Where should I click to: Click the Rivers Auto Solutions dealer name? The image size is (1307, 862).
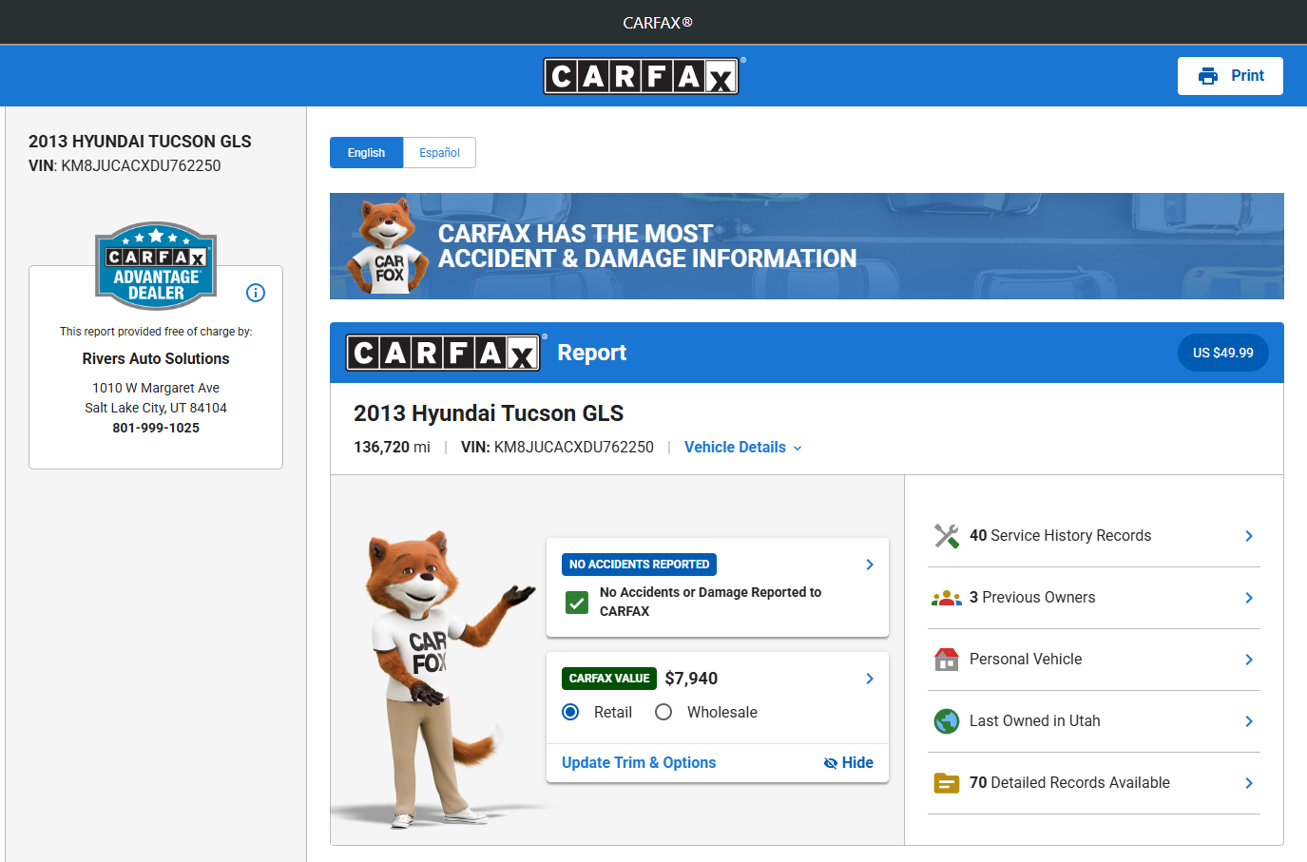156,359
